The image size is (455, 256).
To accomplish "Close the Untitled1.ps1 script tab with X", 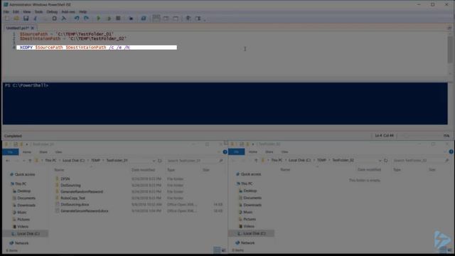I will (33, 28).
